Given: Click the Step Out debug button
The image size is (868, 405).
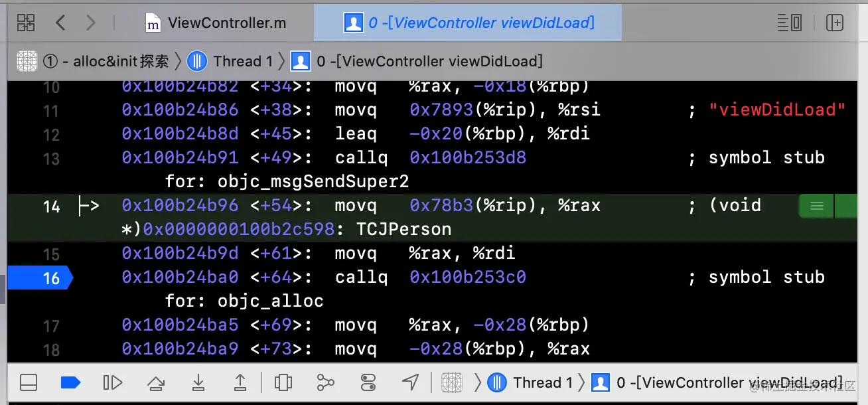Looking at the screenshot, I should pos(240,382).
